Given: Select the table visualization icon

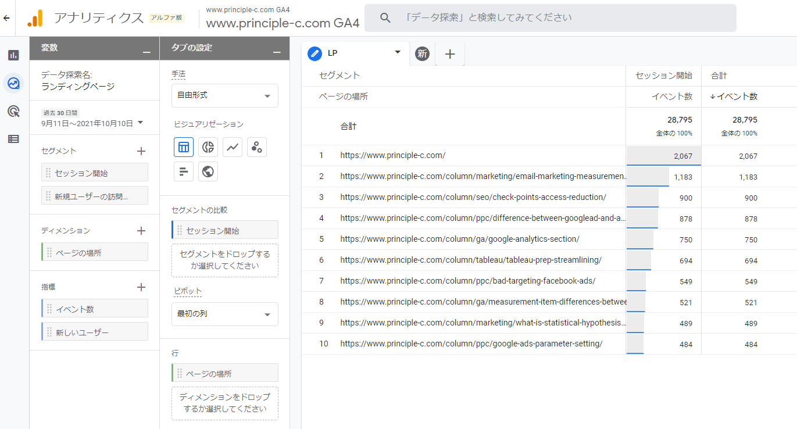Looking at the screenshot, I should point(184,147).
